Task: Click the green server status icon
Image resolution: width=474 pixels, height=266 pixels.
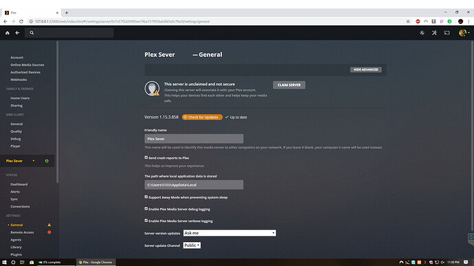Action: [x=47, y=161]
